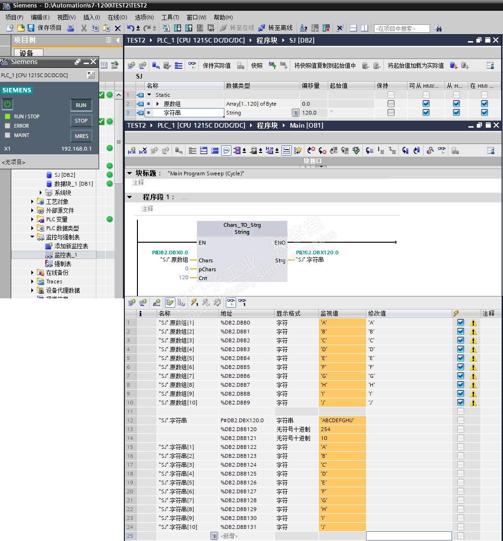Collapse 程序段 1 network section
The image size is (503, 541).
point(130,197)
